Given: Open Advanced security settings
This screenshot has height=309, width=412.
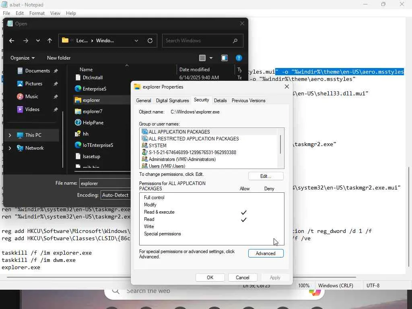Looking at the screenshot, I should click(x=266, y=253).
